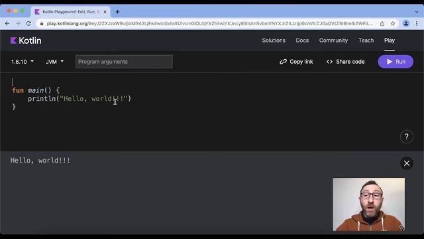Open the Docs menu item

[x=302, y=40]
